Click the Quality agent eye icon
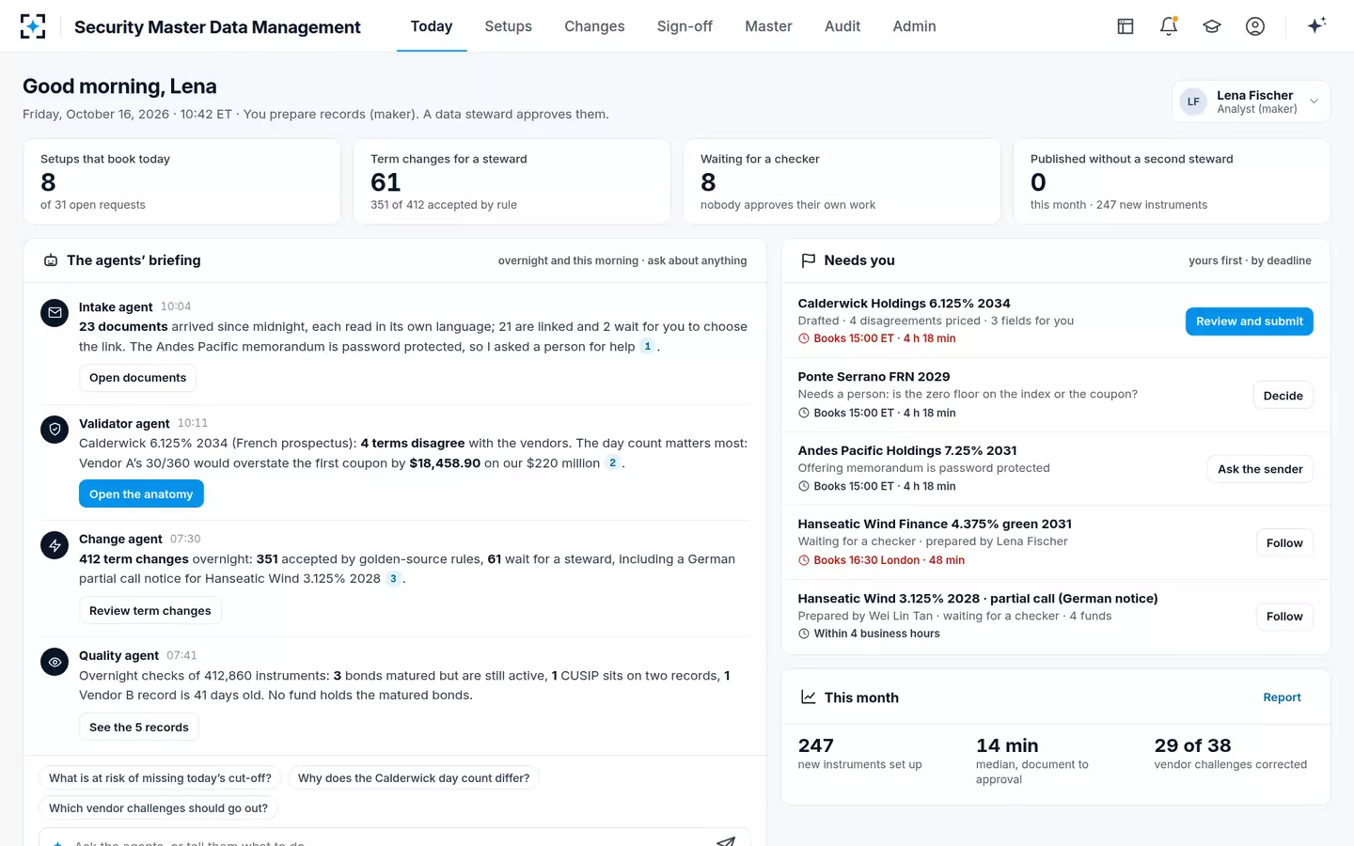The width and height of the screenshot is (1354, 846). point(55,662)
